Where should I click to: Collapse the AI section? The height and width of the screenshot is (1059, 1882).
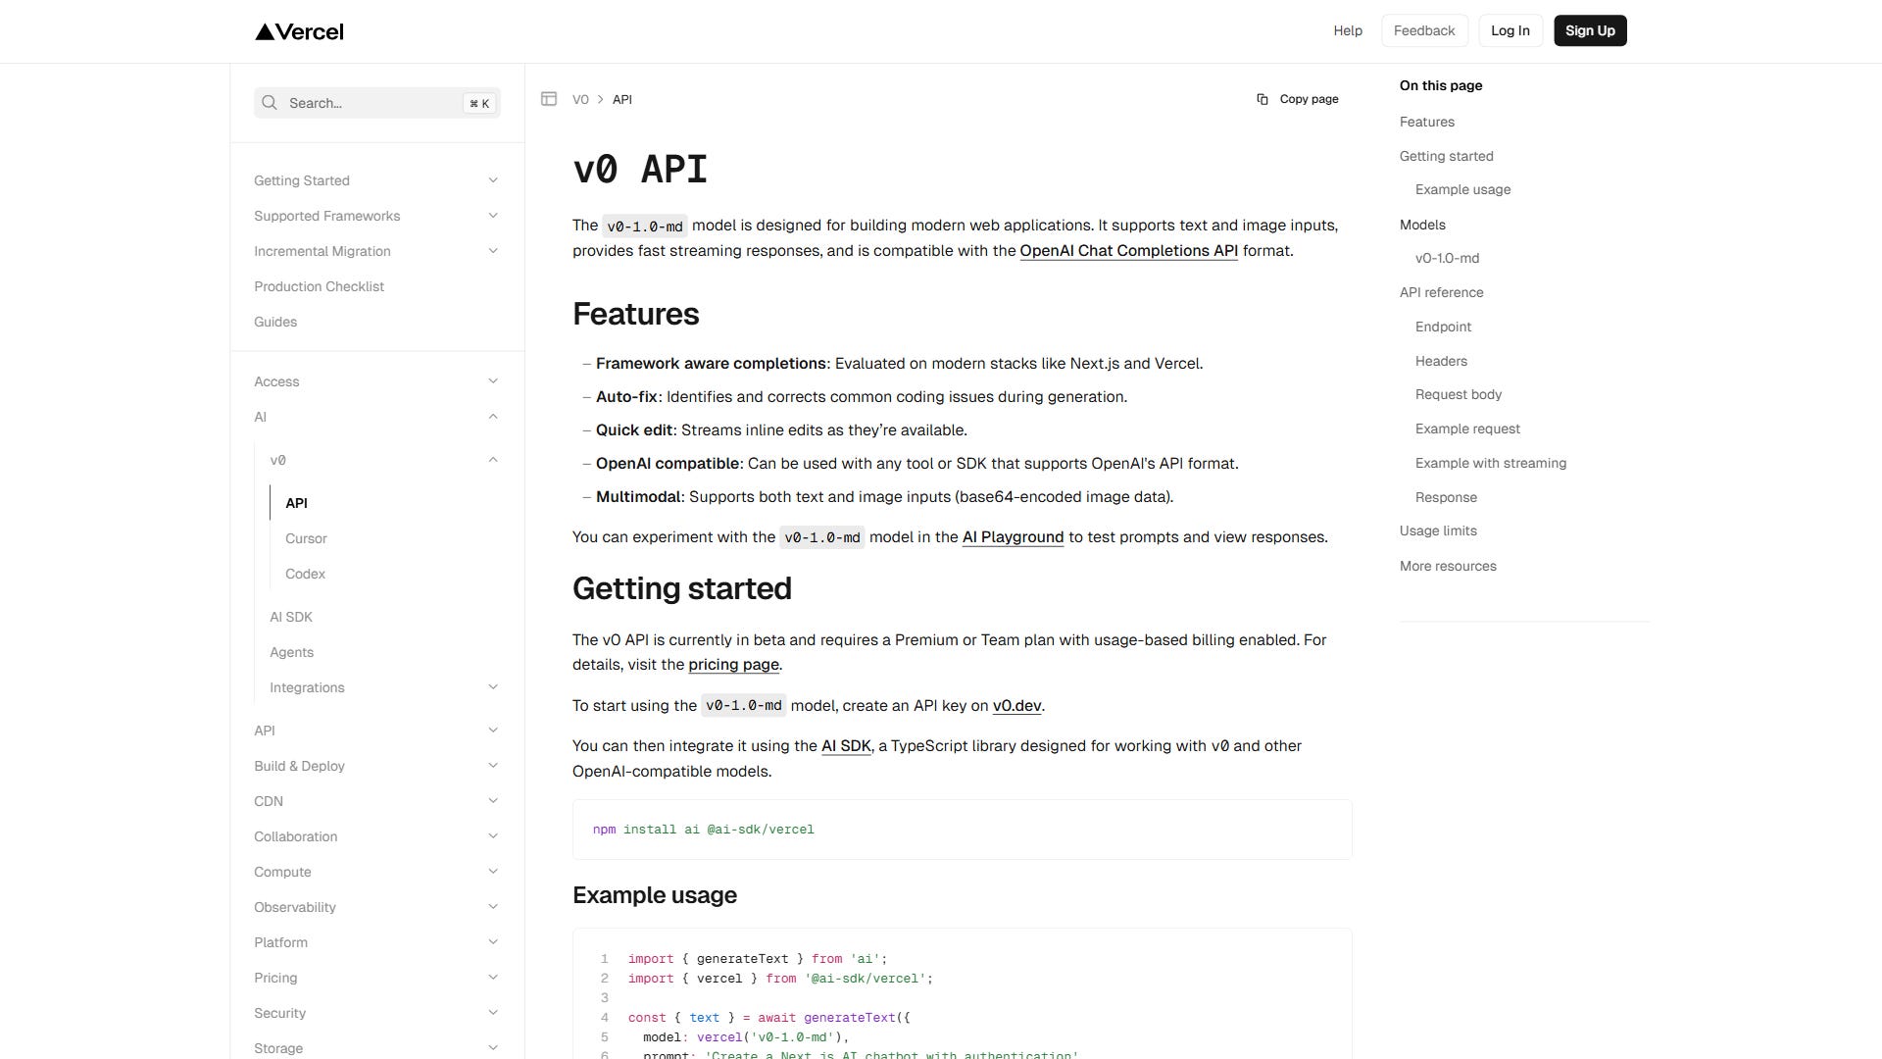coord(377,417)
